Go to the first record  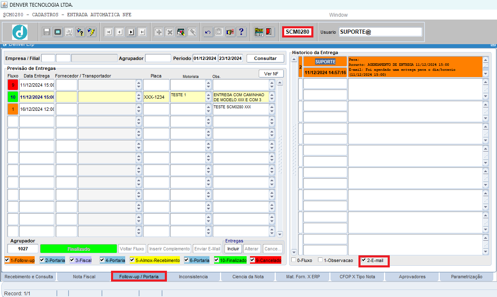pyautogui.click(x=109, y=32)
